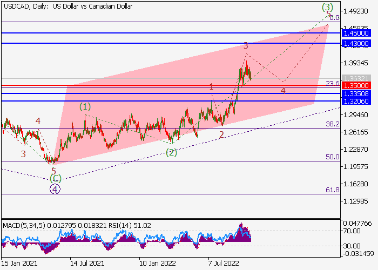Select the 61.8 Fibonacci level label

(333, 190)
